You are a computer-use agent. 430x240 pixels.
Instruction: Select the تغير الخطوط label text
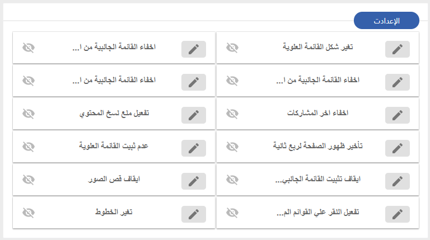point(114,212)
